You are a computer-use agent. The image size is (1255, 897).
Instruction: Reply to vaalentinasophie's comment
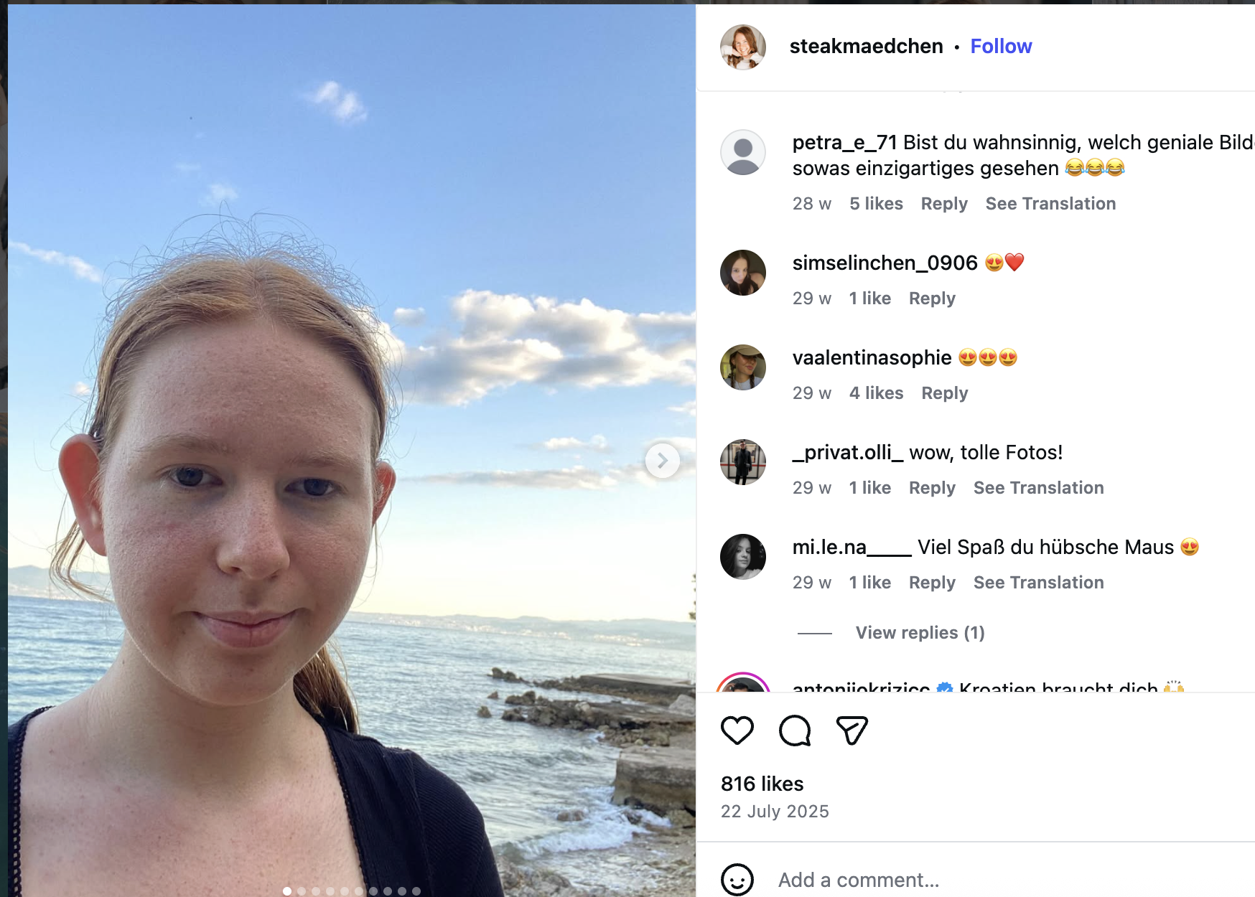pos(945,393)
